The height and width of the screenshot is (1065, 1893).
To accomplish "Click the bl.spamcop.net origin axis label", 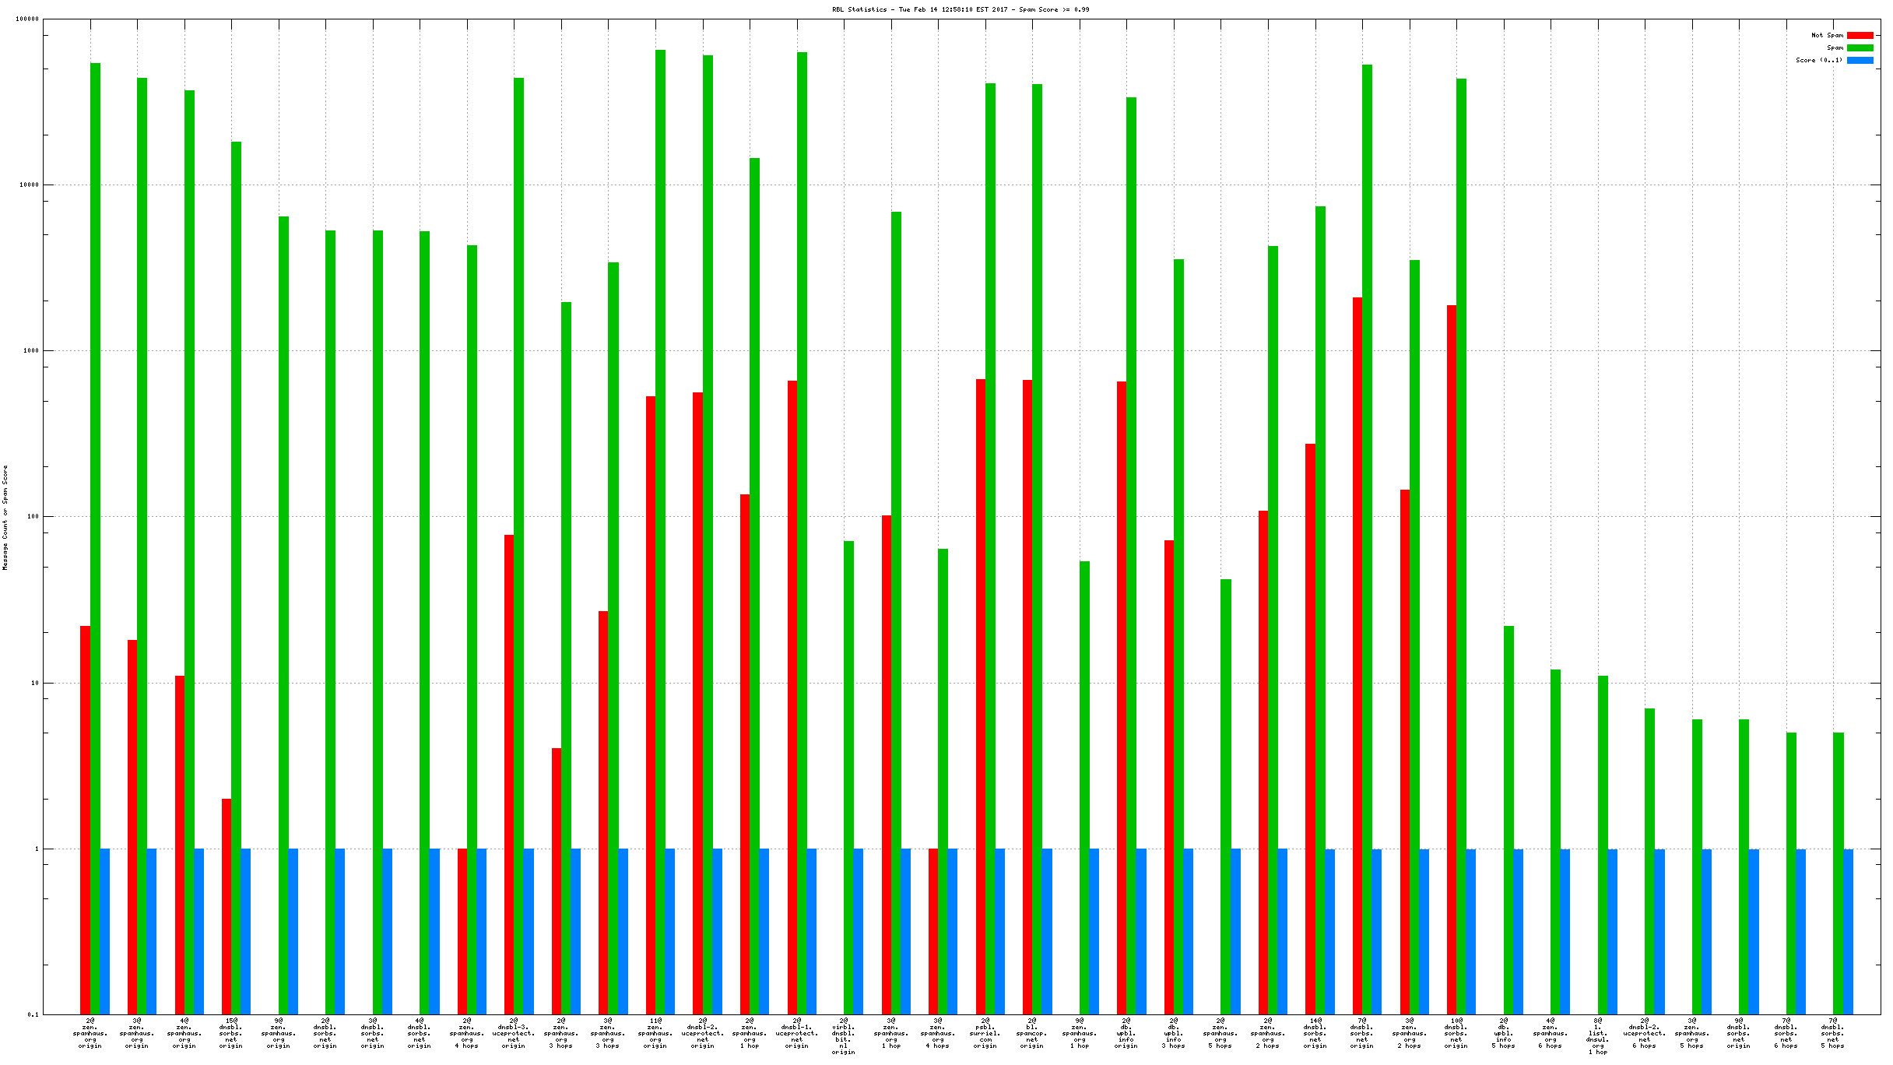I will pyautogui.click(x=1032, y=1033).
